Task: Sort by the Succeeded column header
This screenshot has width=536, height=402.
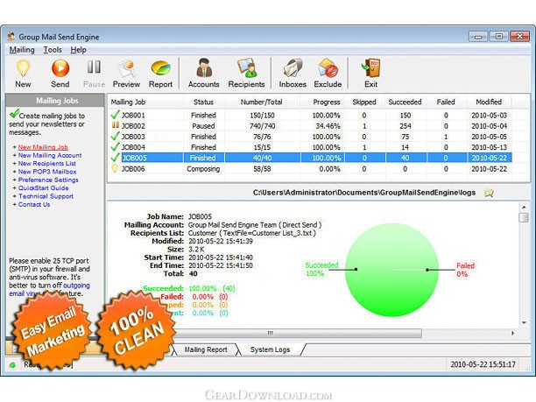Action: click(x=406, y=102)
